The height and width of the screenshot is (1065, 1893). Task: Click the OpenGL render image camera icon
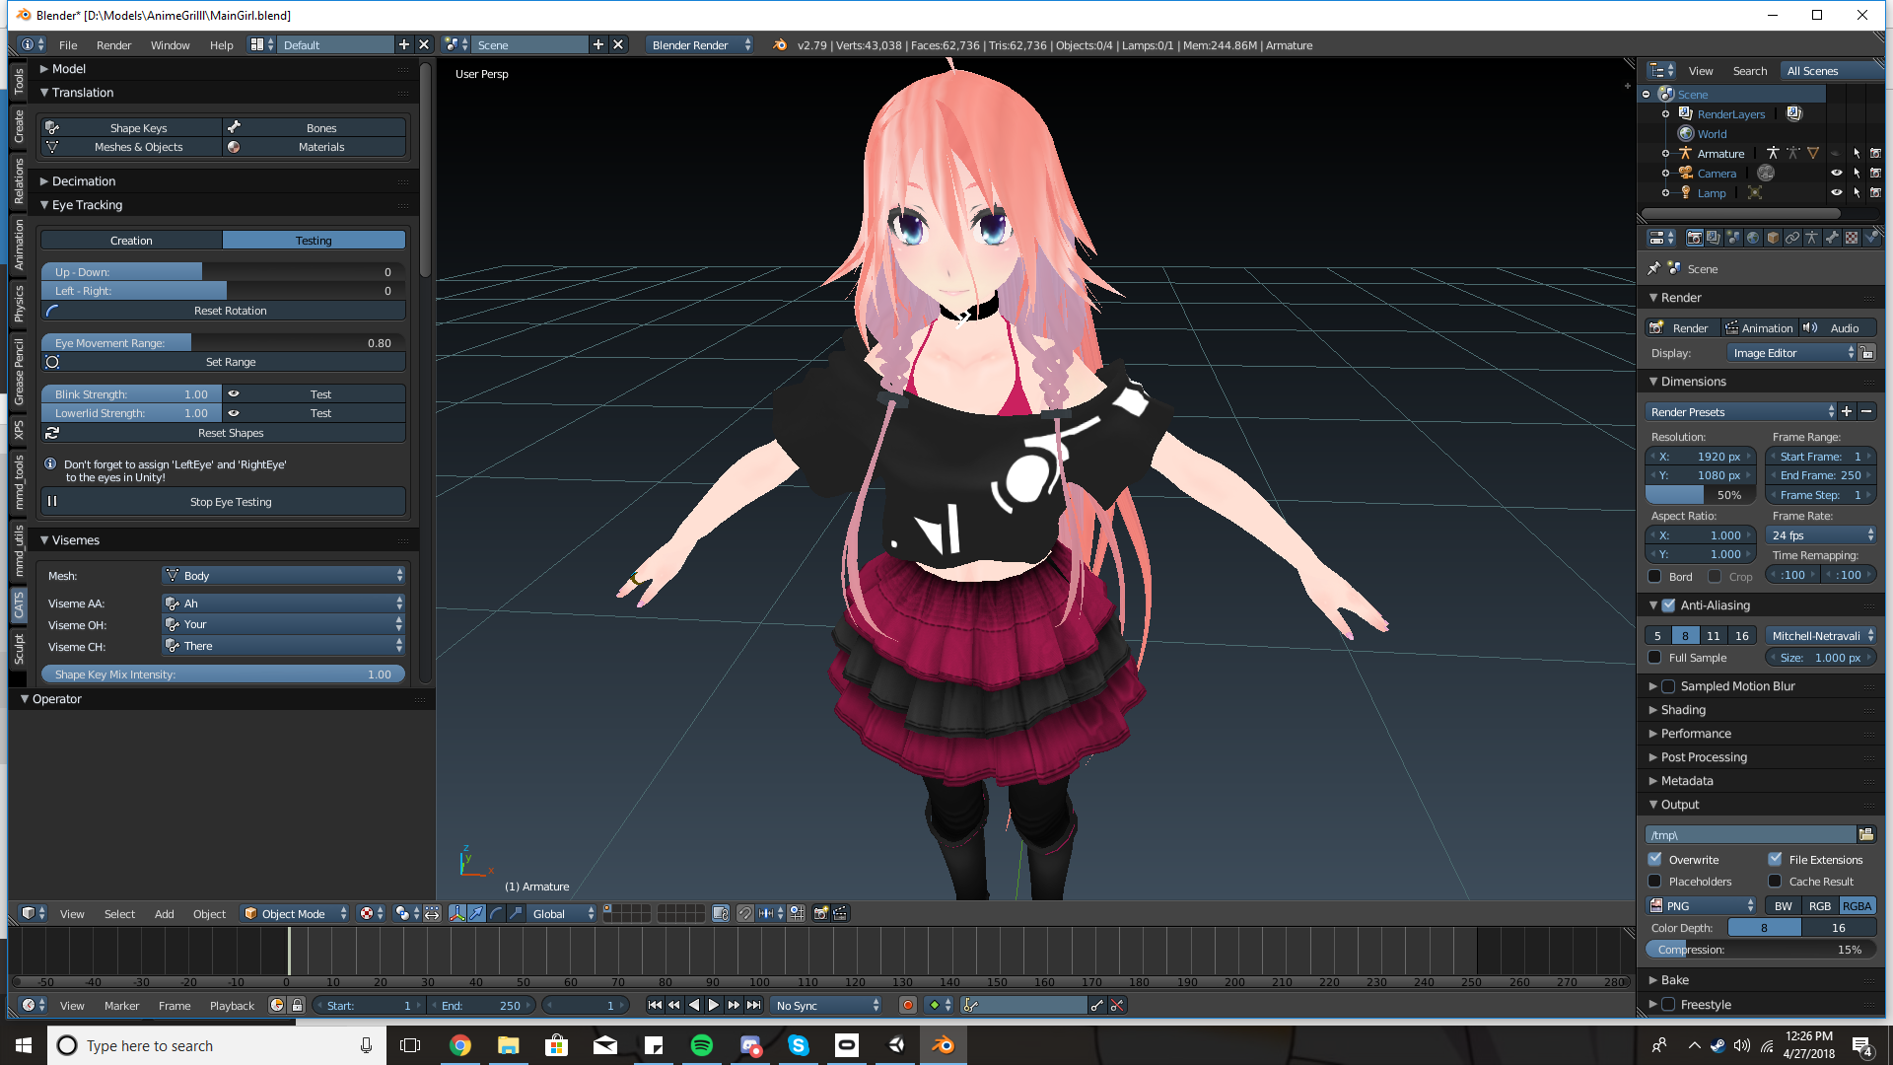[820, 913]
